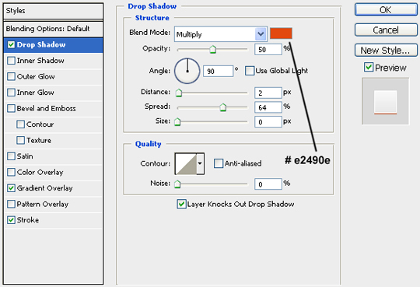420x287 pixels.
Task: Click the Size value field
Action: click(x=268, y=122)
